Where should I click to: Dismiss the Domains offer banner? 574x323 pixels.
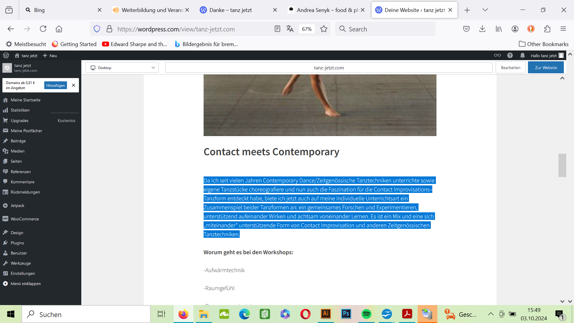(74, 85)
